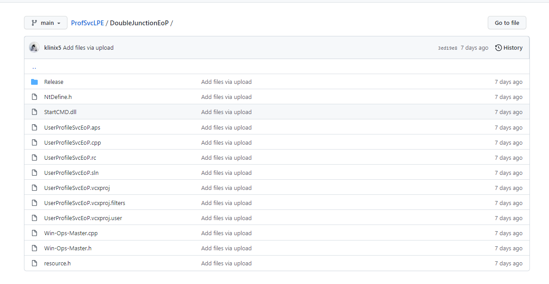
Task: Open the main branch selector dropdown
Action: tap(46, 23)
